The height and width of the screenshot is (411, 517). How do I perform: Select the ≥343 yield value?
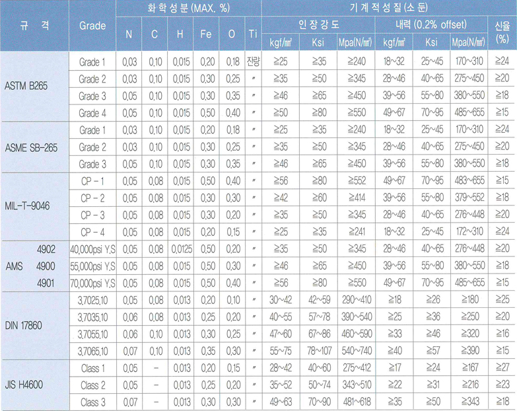pyautogui.click(x=470, y=402)
